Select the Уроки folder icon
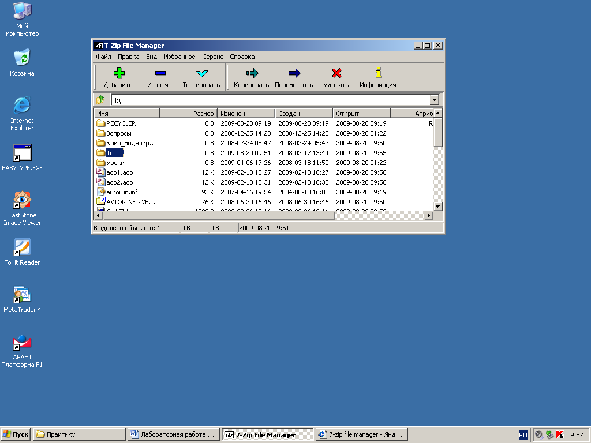Image resolution: width=591 pixels, height=443 pixels. tap(100, 162)
